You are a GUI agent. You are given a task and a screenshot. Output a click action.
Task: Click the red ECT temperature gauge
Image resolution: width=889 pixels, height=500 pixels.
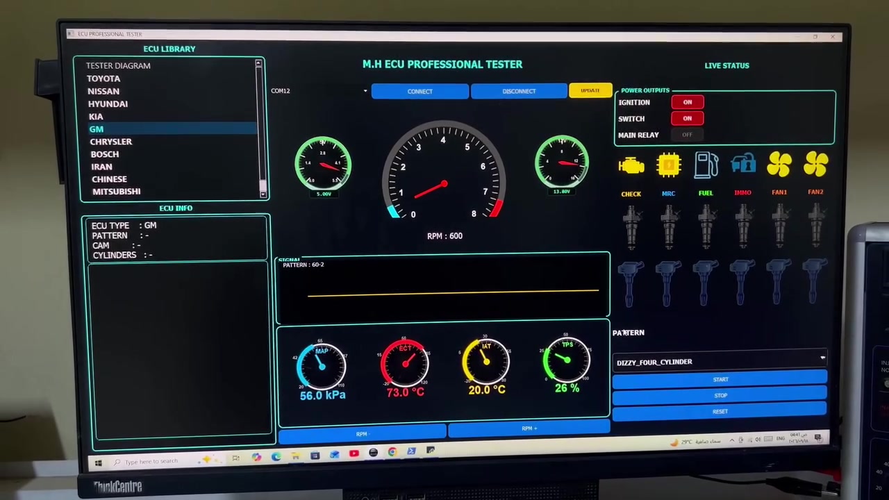point(405,362)
